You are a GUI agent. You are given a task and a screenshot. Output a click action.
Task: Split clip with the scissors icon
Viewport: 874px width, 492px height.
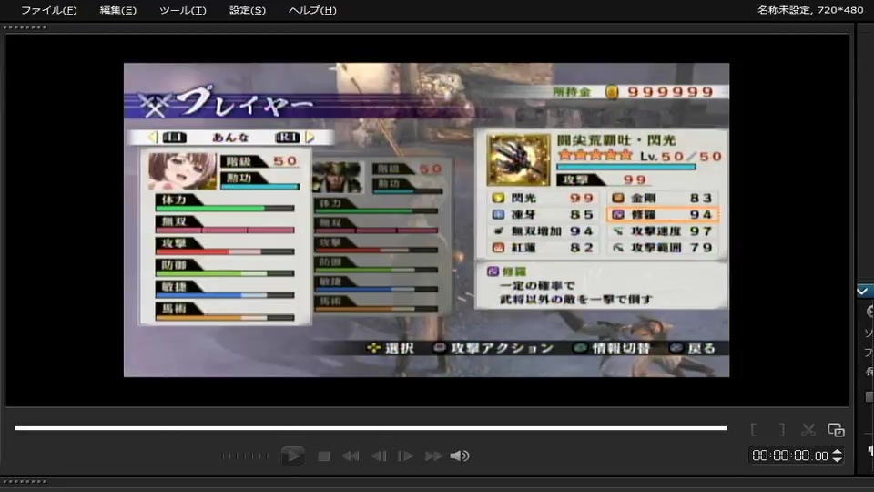(808, 429)
